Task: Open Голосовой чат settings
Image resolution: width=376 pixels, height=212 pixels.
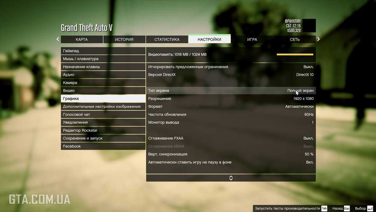Action: pos(103,114)
